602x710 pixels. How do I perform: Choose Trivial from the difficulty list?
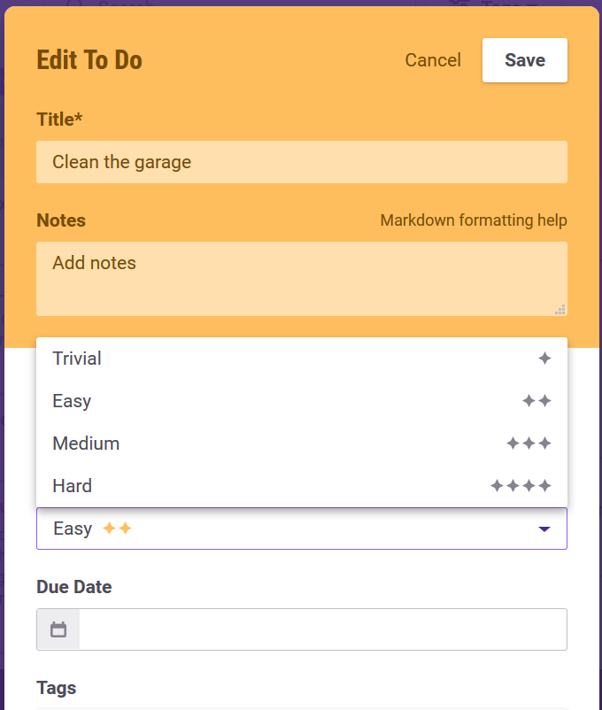pyautogui.click(x=77, y=359)
